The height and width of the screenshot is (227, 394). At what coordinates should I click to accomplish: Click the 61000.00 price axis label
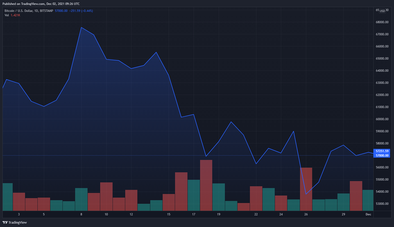click(382, 107)
